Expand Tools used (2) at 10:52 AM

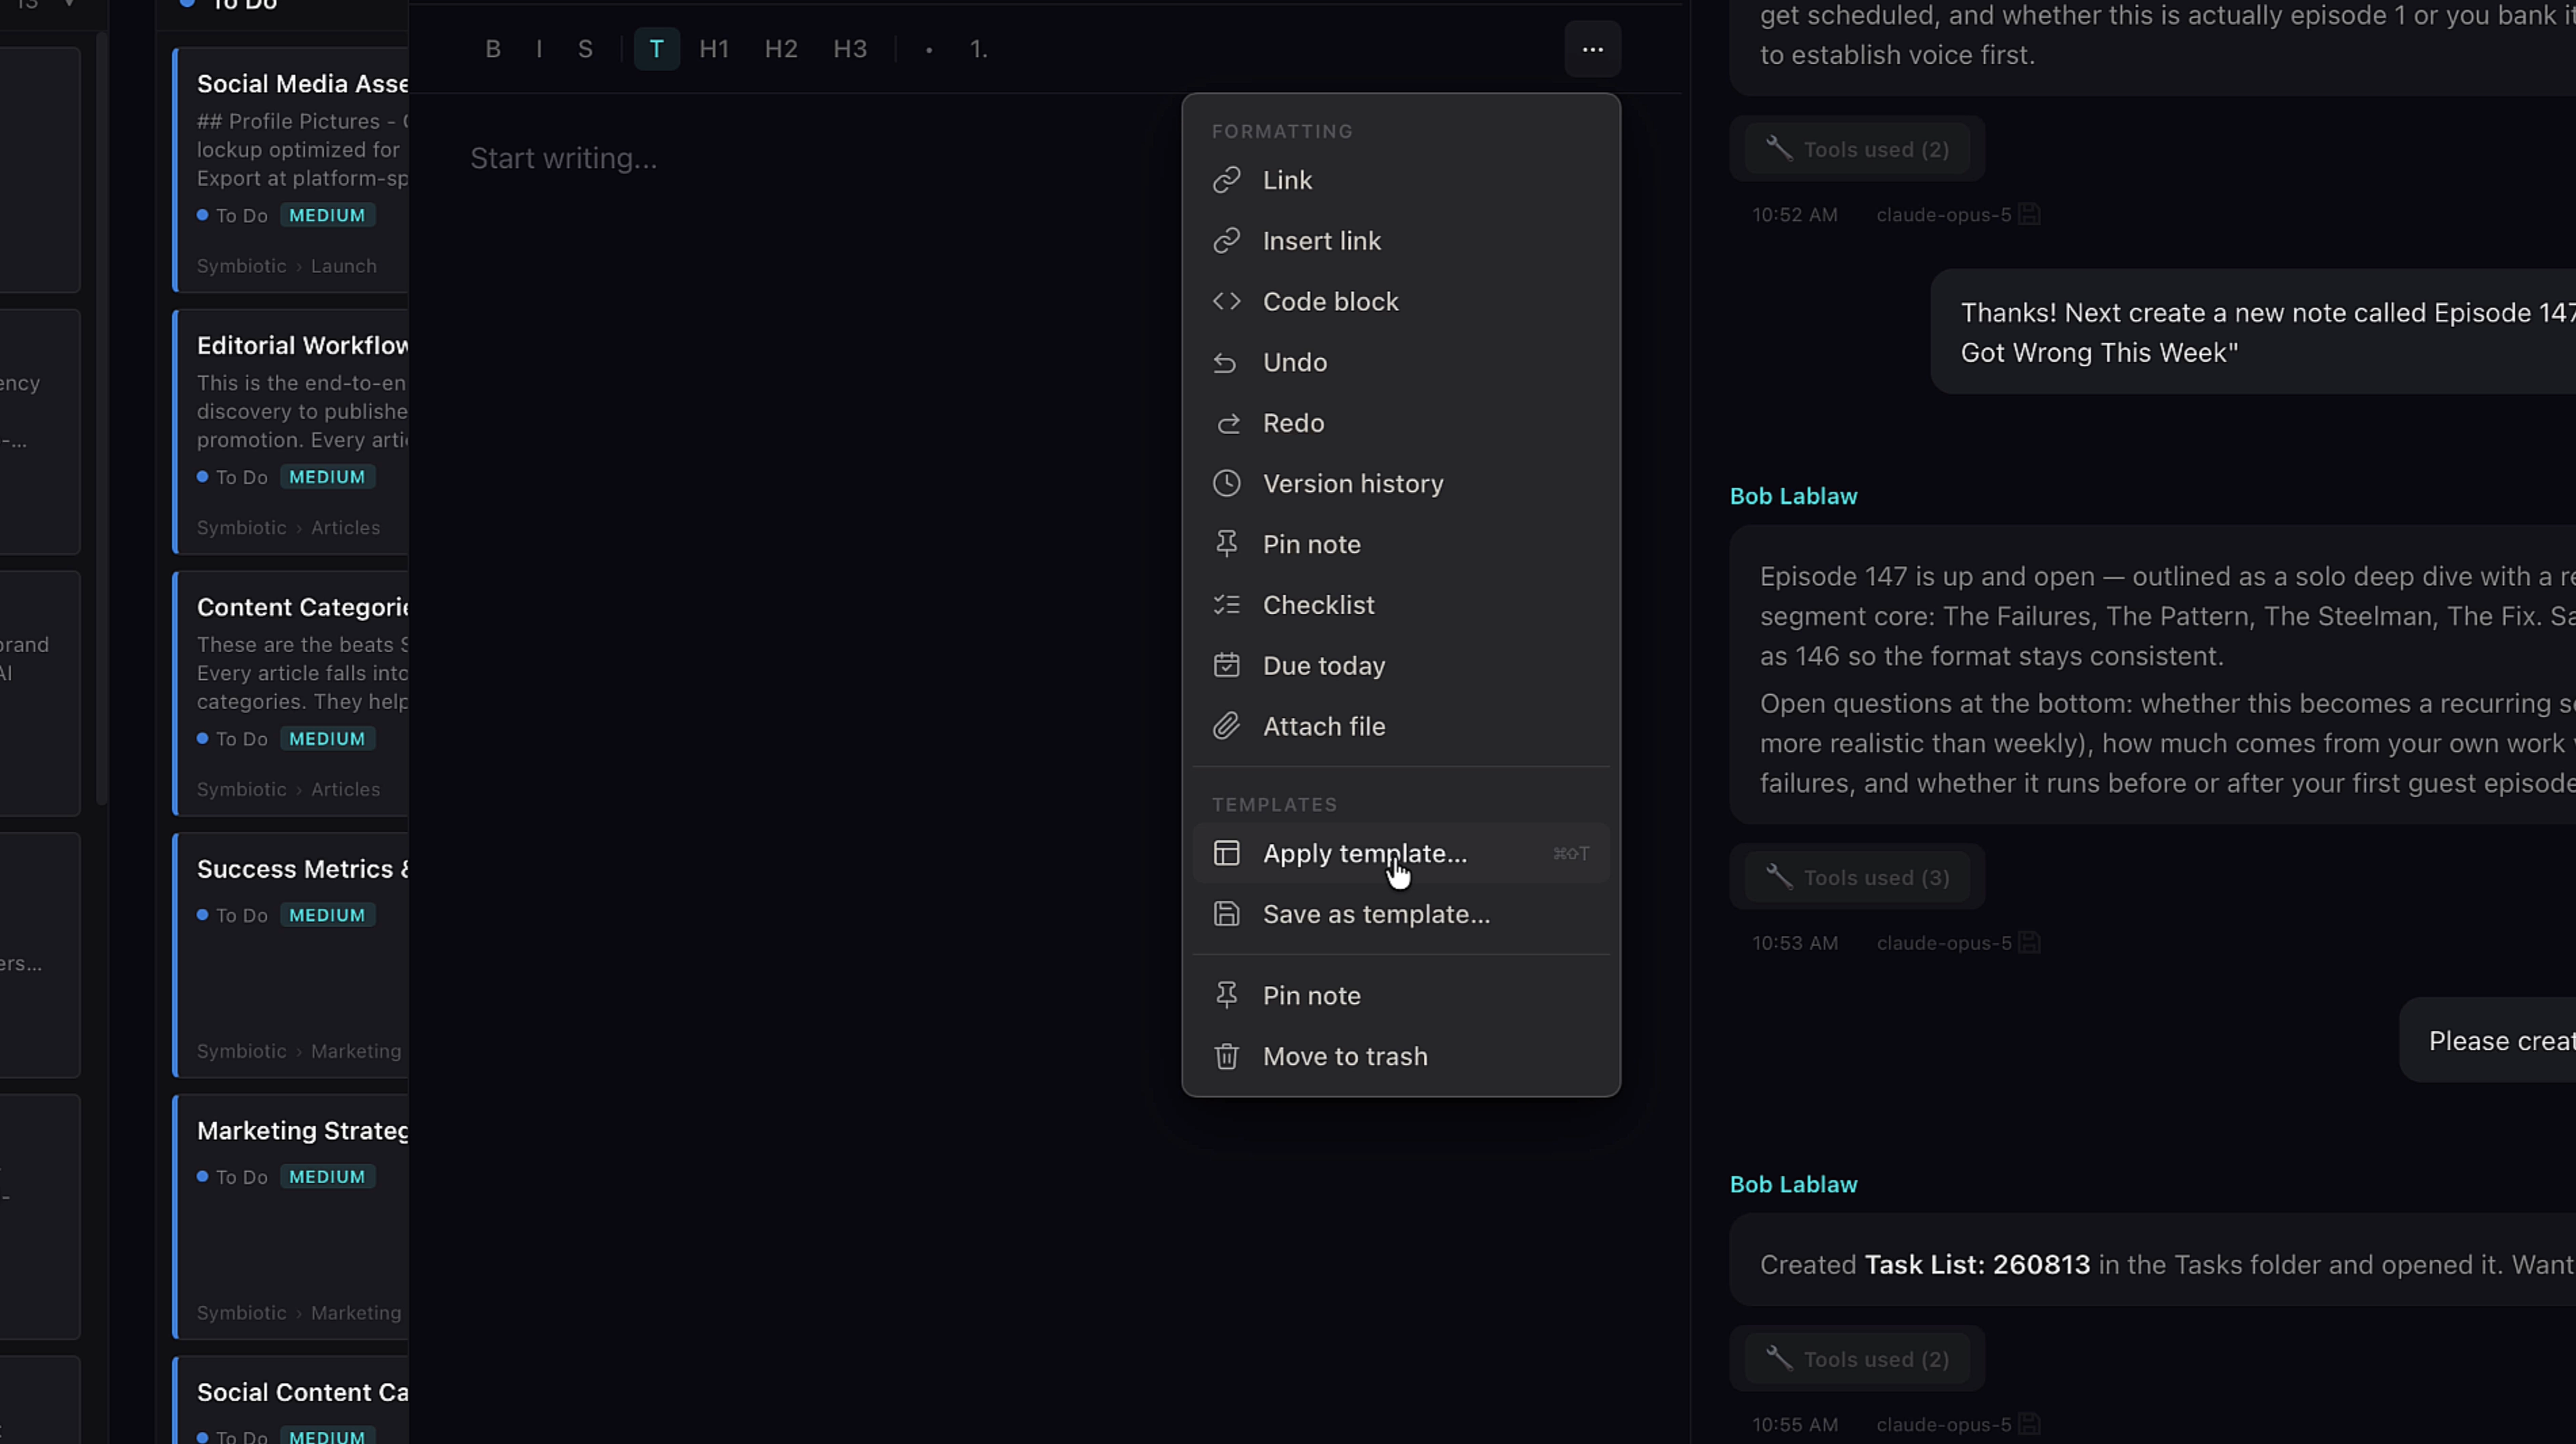coord(1857,149)
